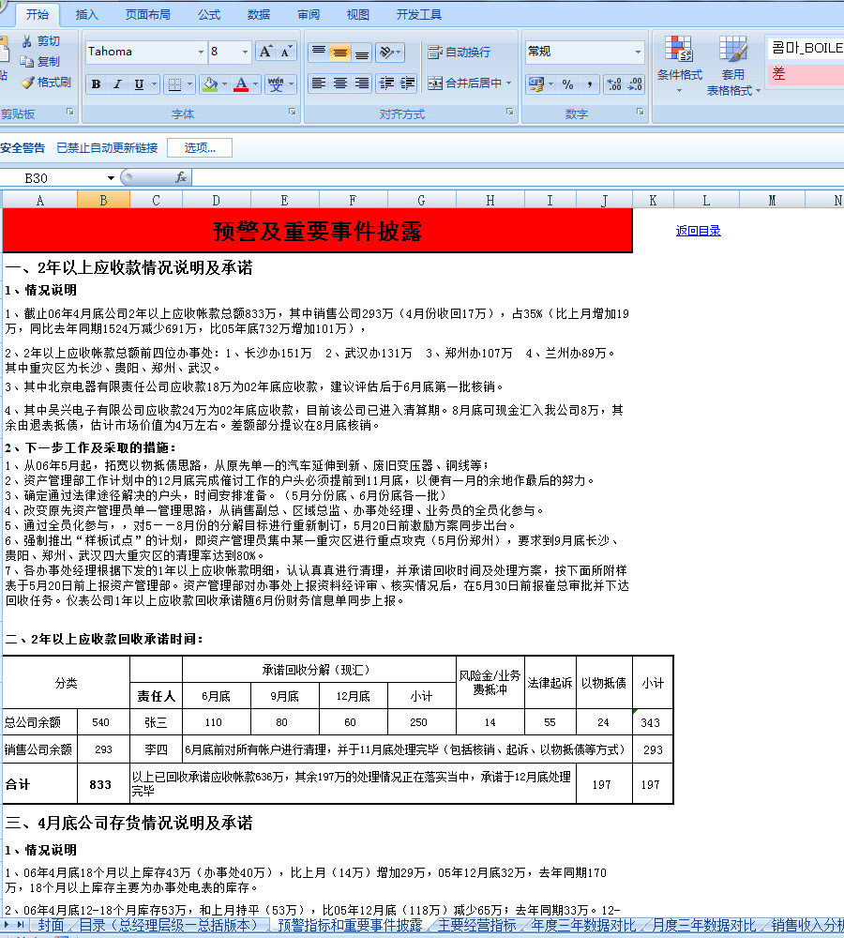Expand the font color dropdown arrow
This screenshot has width=844, height=938.
255,84
